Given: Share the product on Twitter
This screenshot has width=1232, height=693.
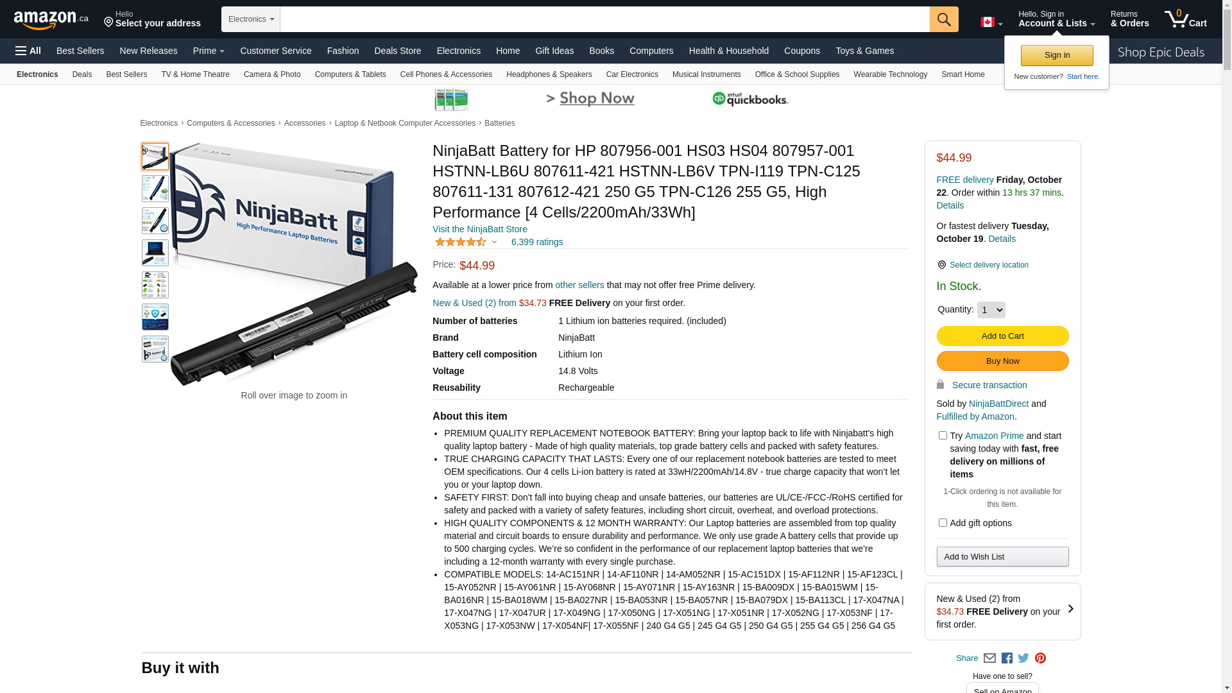Looking at the screenshot, I should click(x=1023, y=658).
